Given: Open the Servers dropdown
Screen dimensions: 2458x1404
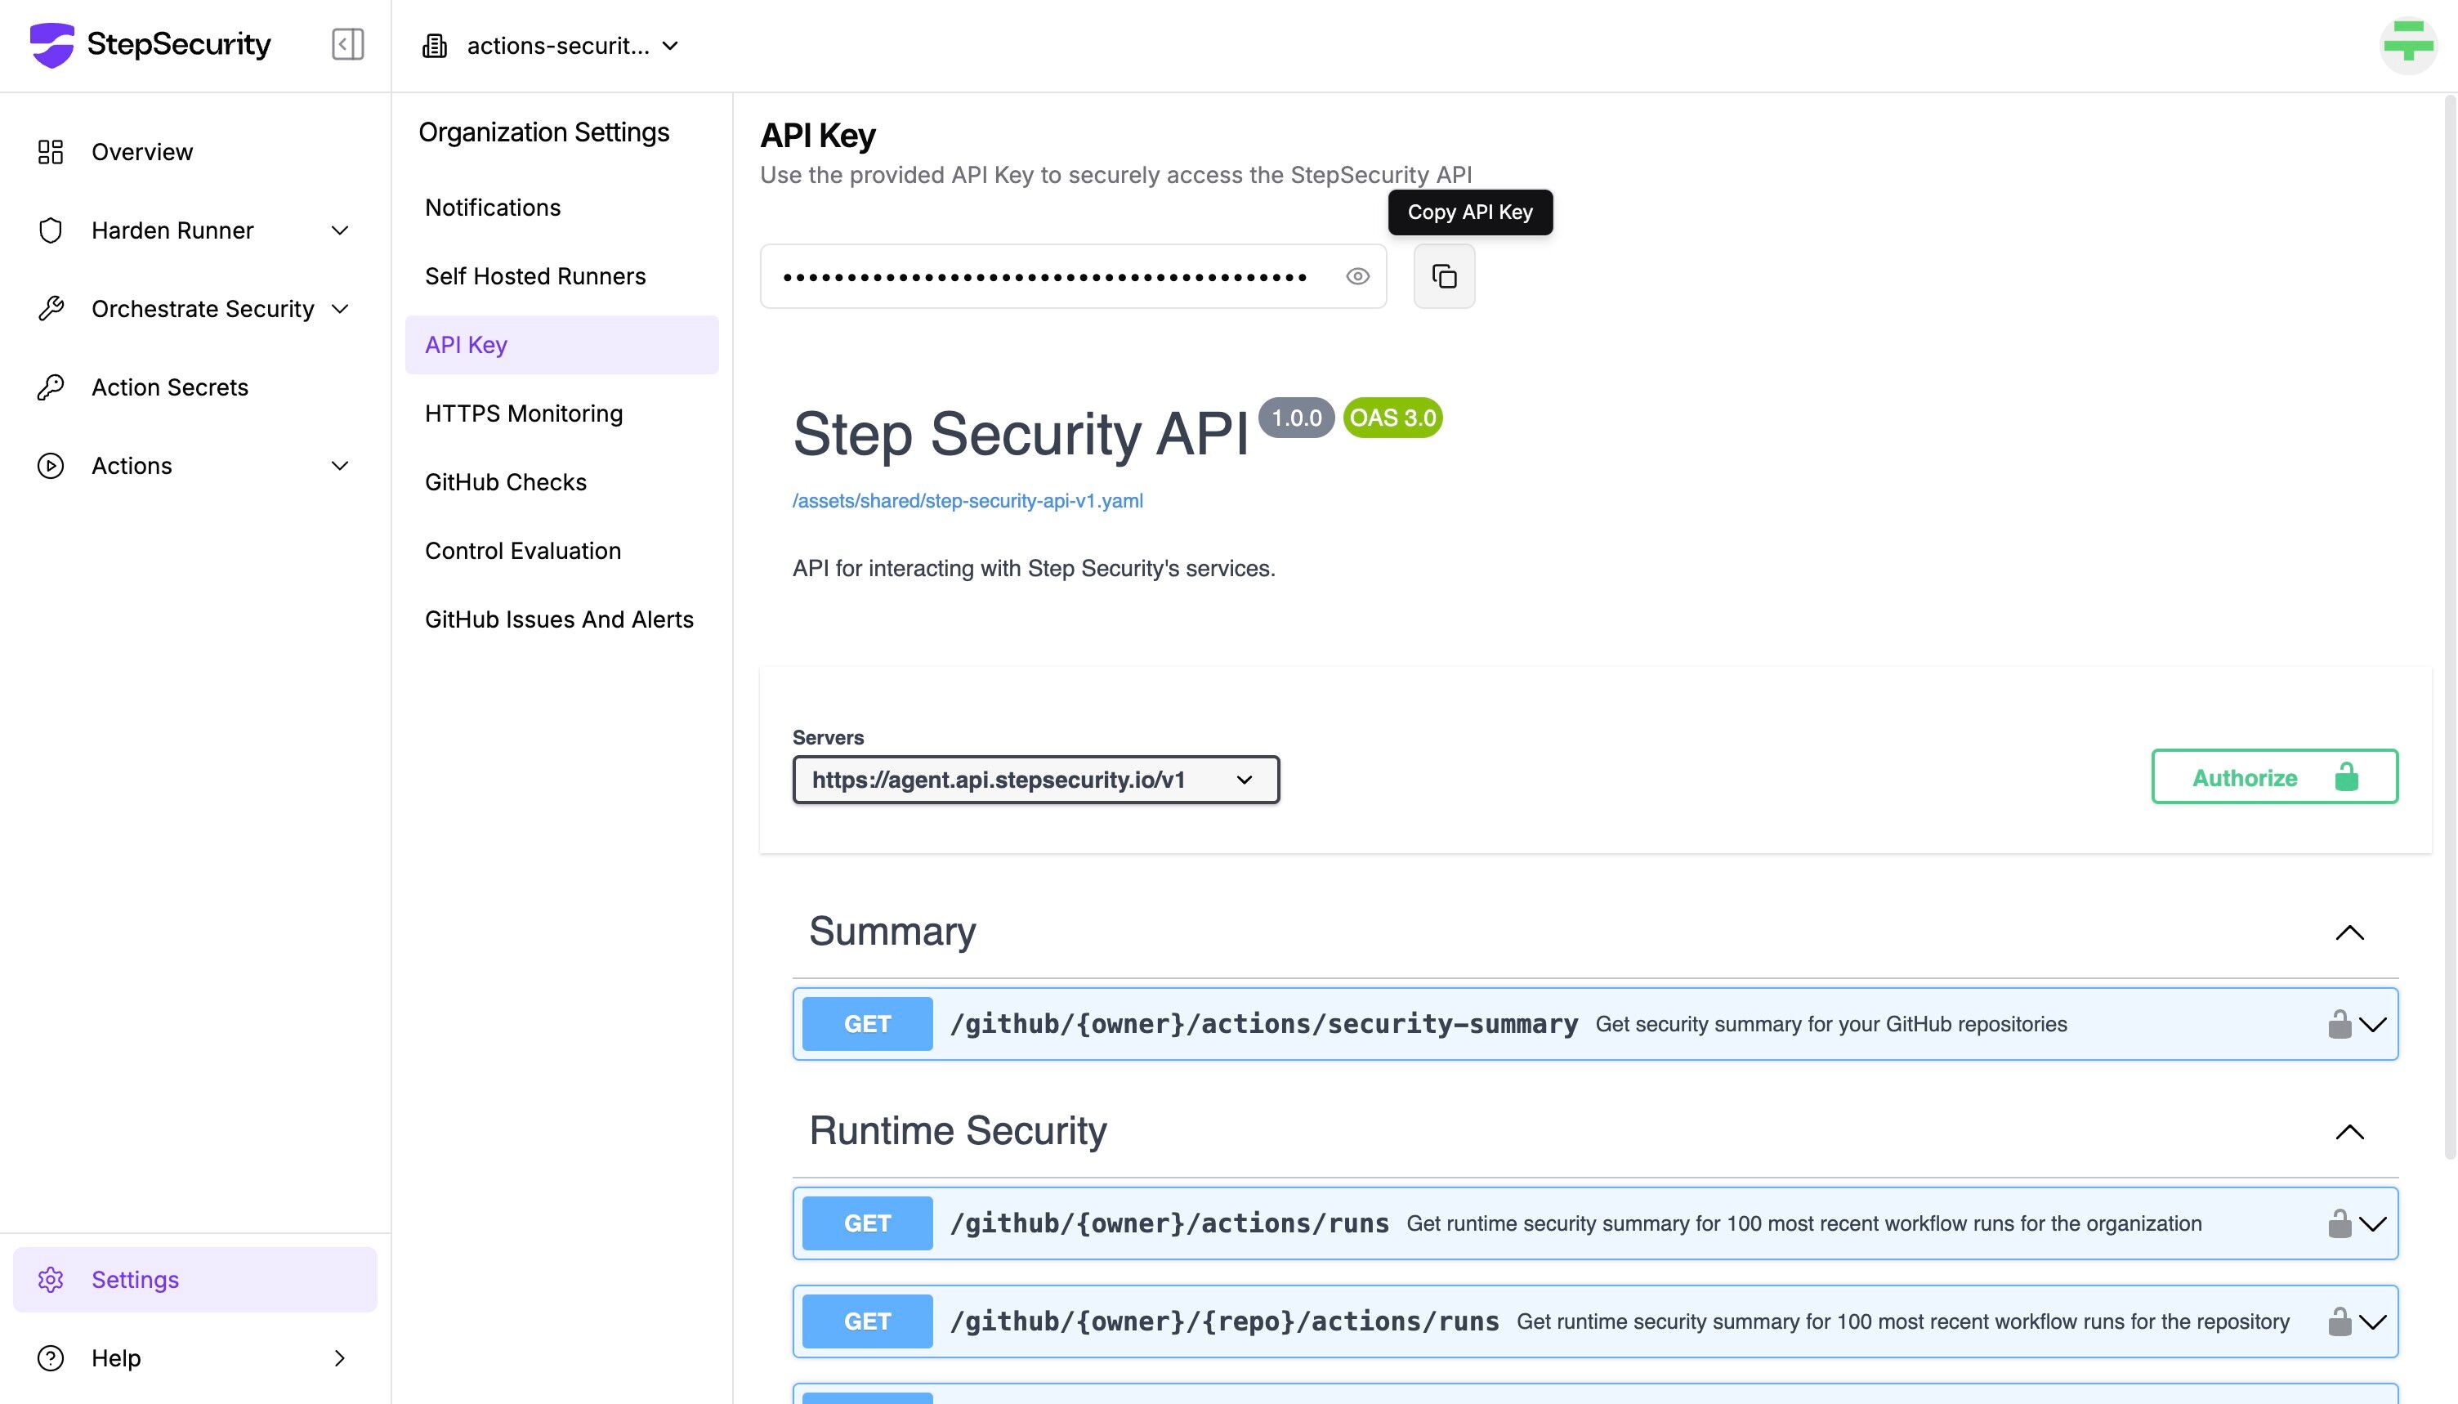Looking at the screenshot, I should [x=1036, y=779].
